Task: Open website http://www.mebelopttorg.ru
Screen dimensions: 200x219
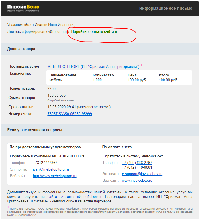Action: pyautogui.click(x=55, y=176)
